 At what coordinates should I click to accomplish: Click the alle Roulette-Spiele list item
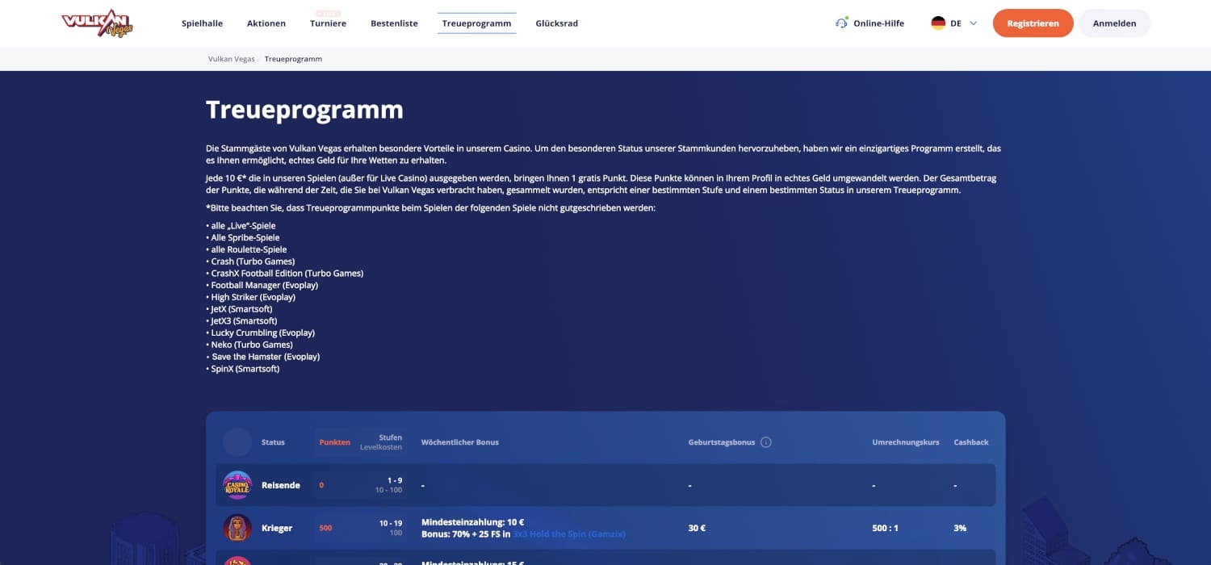246,249
